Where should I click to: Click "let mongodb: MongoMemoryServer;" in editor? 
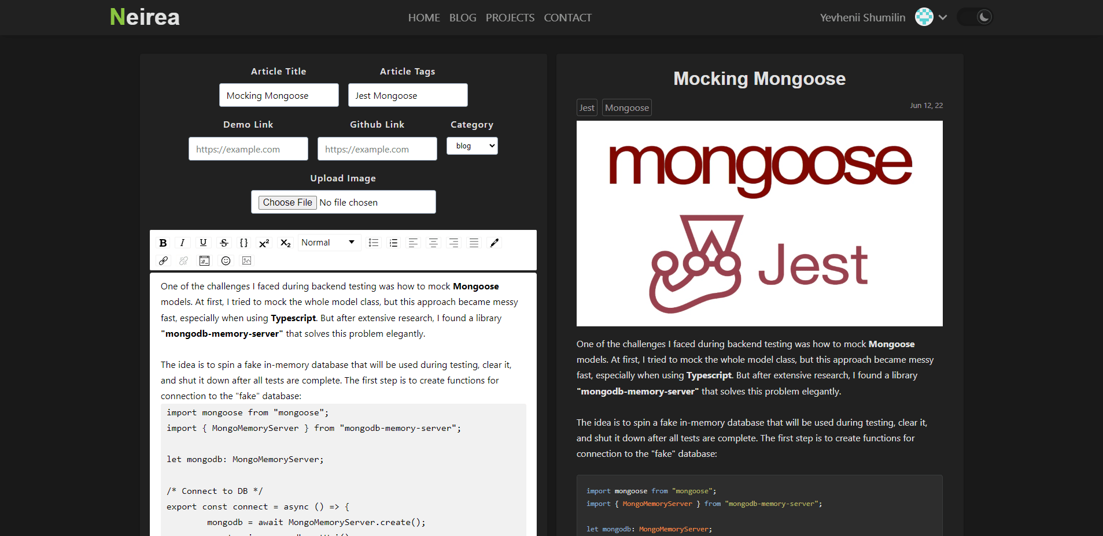point(245,459)
